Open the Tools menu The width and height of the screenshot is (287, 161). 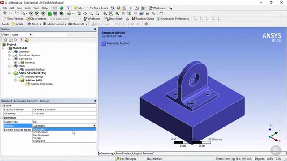click(x=36, y=8)
